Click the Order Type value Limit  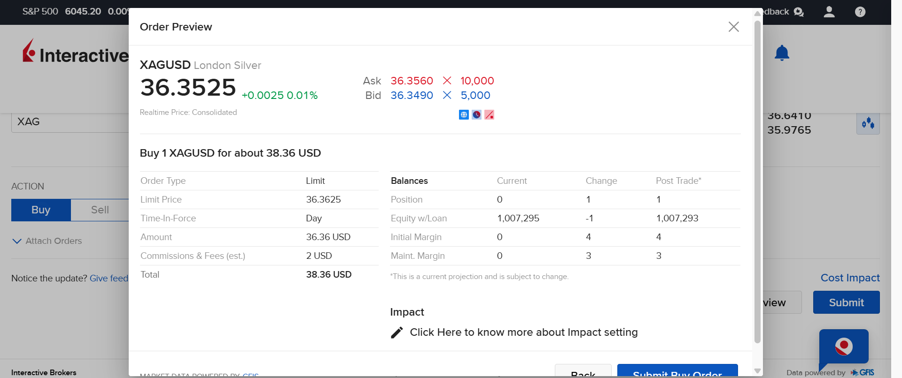pos(315,181)
